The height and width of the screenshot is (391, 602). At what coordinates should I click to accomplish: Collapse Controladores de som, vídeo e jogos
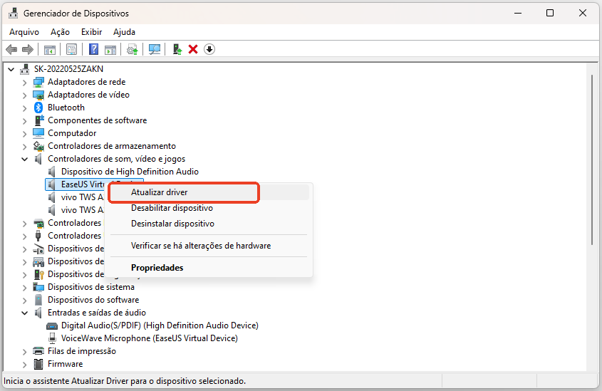(x=25, y=159)
